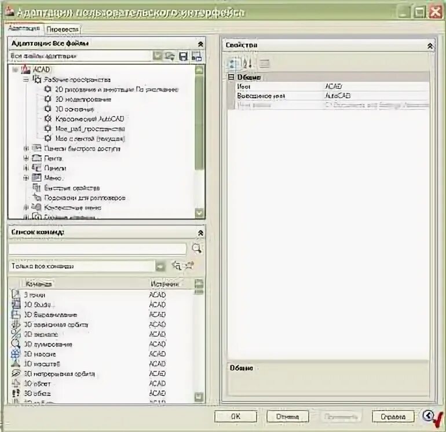Click the icon of 3D массив command
The height and width of the screenshot is (432, 446).
16,354
